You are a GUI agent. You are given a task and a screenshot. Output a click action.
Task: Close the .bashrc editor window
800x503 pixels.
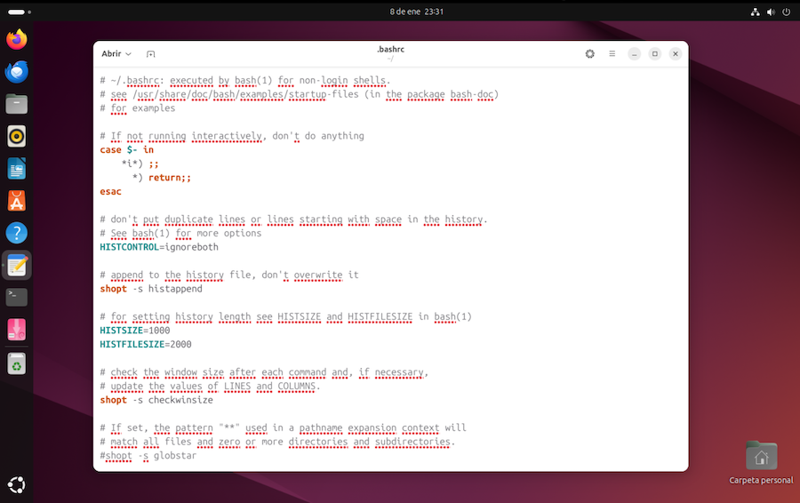pos(676,54)
